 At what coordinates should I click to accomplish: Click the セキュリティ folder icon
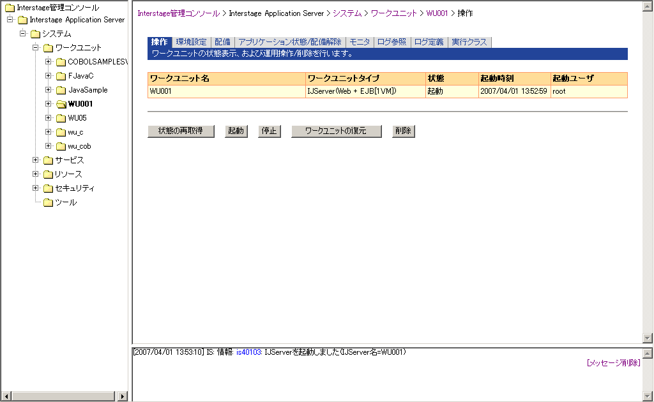coord(49,188)
